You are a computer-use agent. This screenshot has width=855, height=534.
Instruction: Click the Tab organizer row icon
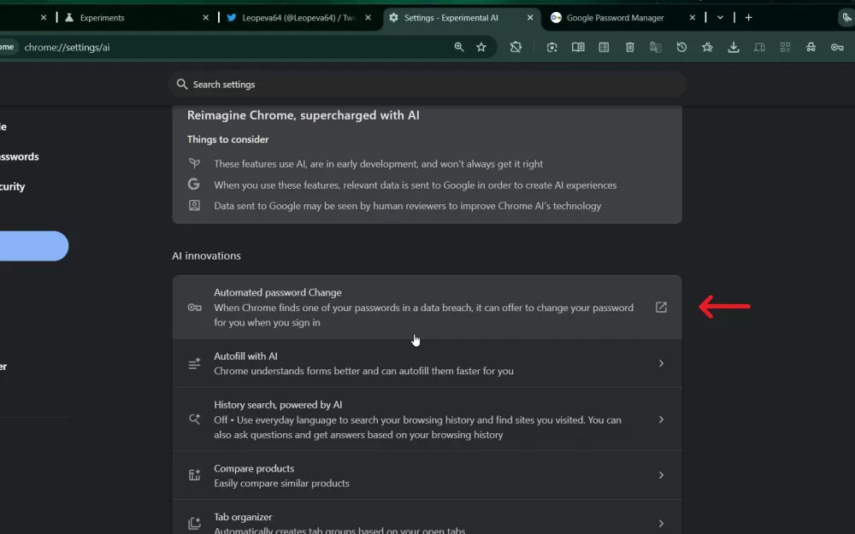[194, 523]
